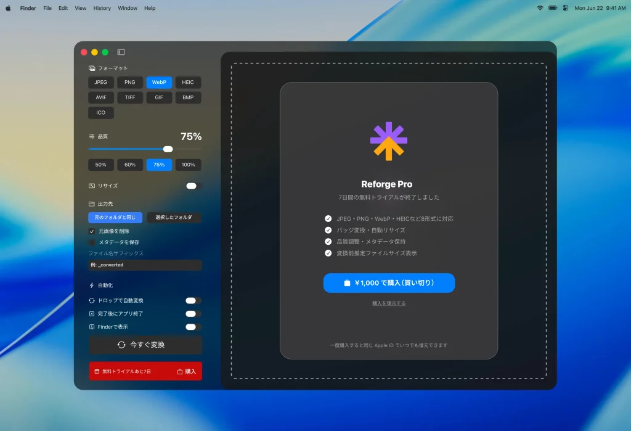Click the ファイル名サフィックス input field
This screenshot has height=431, width=631.
point(145,265)
